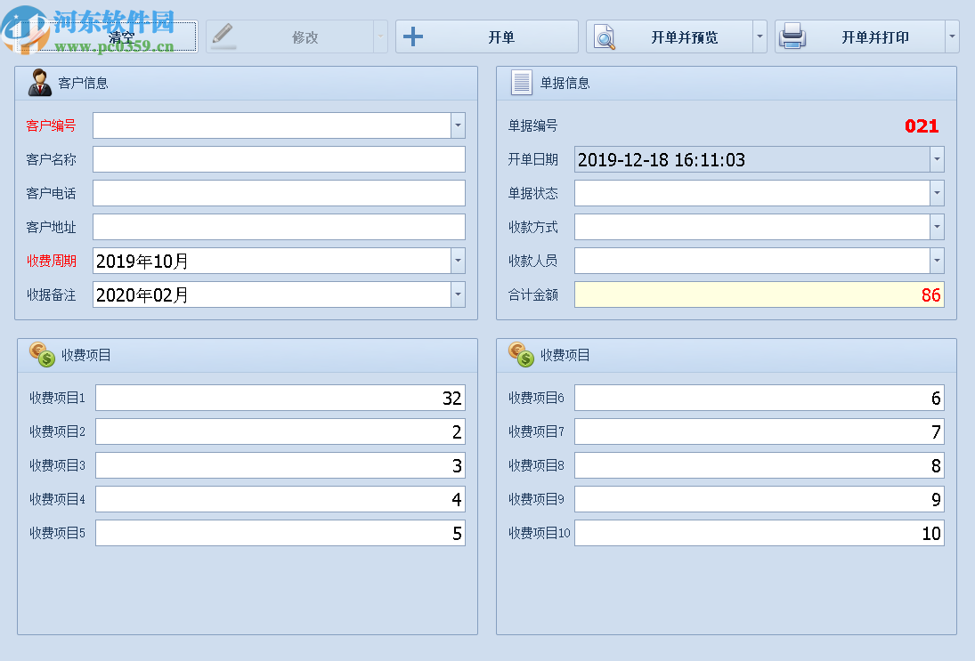Expand the 收款人员 dropdown
The height and width of the screenshot is (661, 975).
937,261
